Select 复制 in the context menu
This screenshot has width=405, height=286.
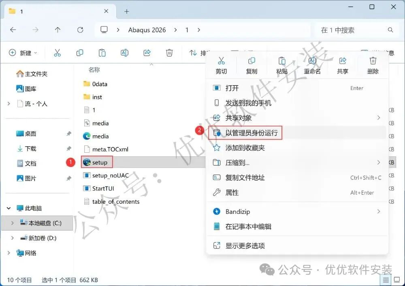[x=252, y=65]
